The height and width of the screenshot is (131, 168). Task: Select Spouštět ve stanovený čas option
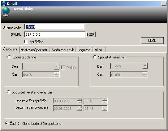(x=9, y=92)
